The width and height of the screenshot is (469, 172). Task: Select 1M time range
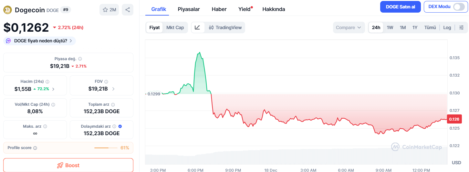click(x=403, y=27)
